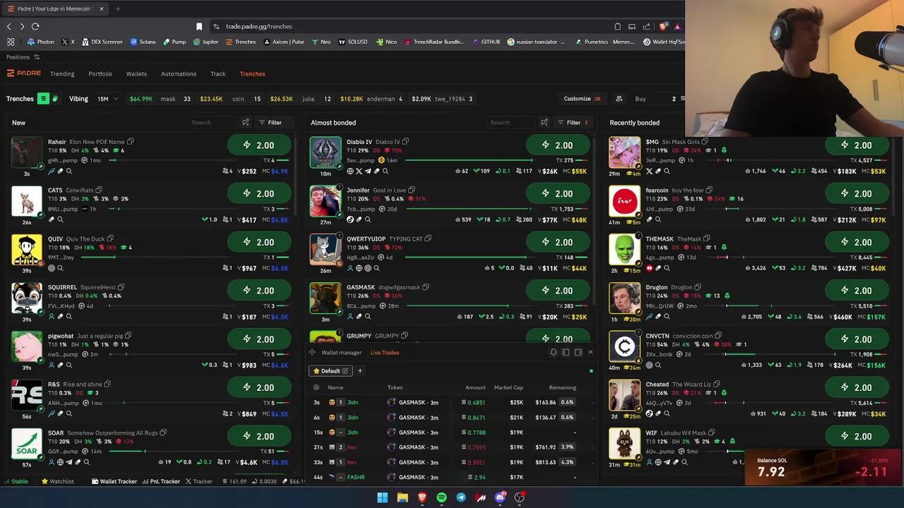
Task: Copy the Jennifer Goat in Love name
Action: pos(412,190)
